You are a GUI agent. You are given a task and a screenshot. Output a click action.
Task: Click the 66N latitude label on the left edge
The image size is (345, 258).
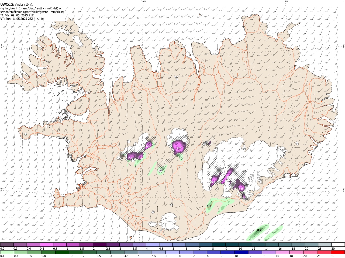(x=1, y=46)
